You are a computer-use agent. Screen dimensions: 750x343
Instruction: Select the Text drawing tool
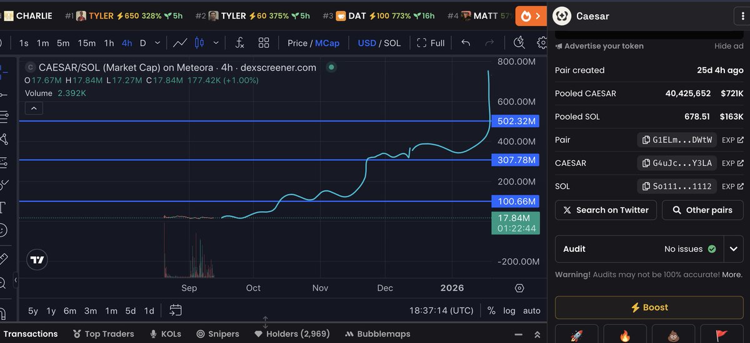3,207
